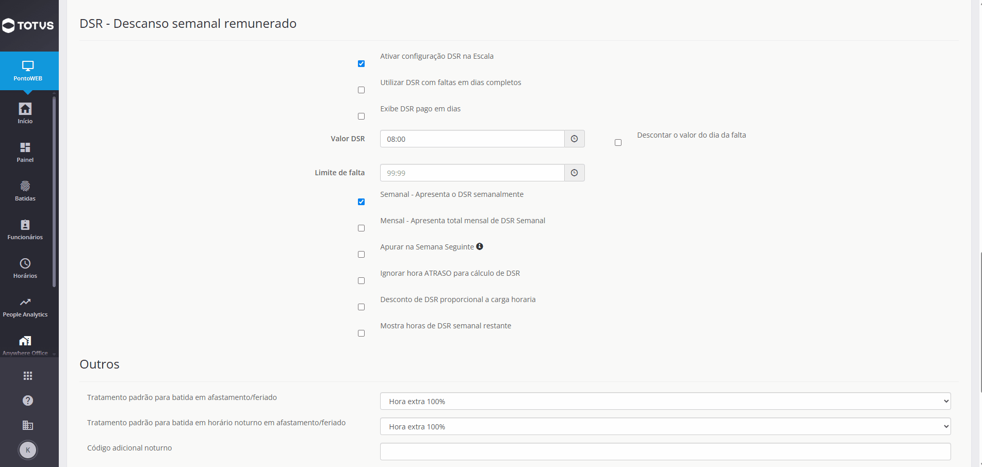Click the TOTVS logo
Image resolution: width=982 pixels, height=467 pixels.
[x=28, y=25]
